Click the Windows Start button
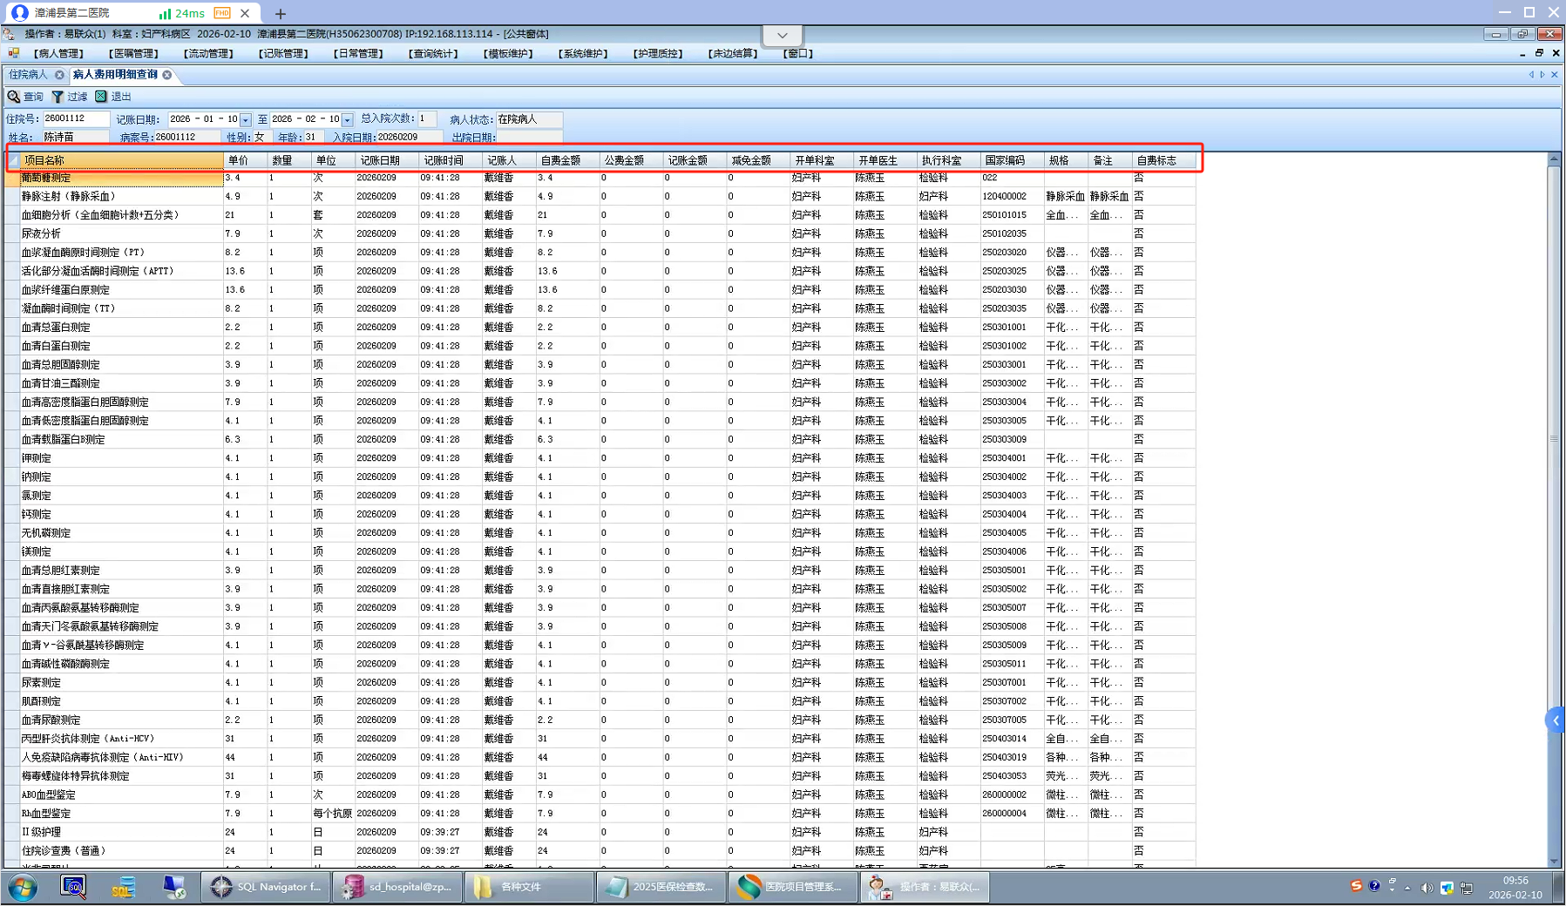 point(23,887)
